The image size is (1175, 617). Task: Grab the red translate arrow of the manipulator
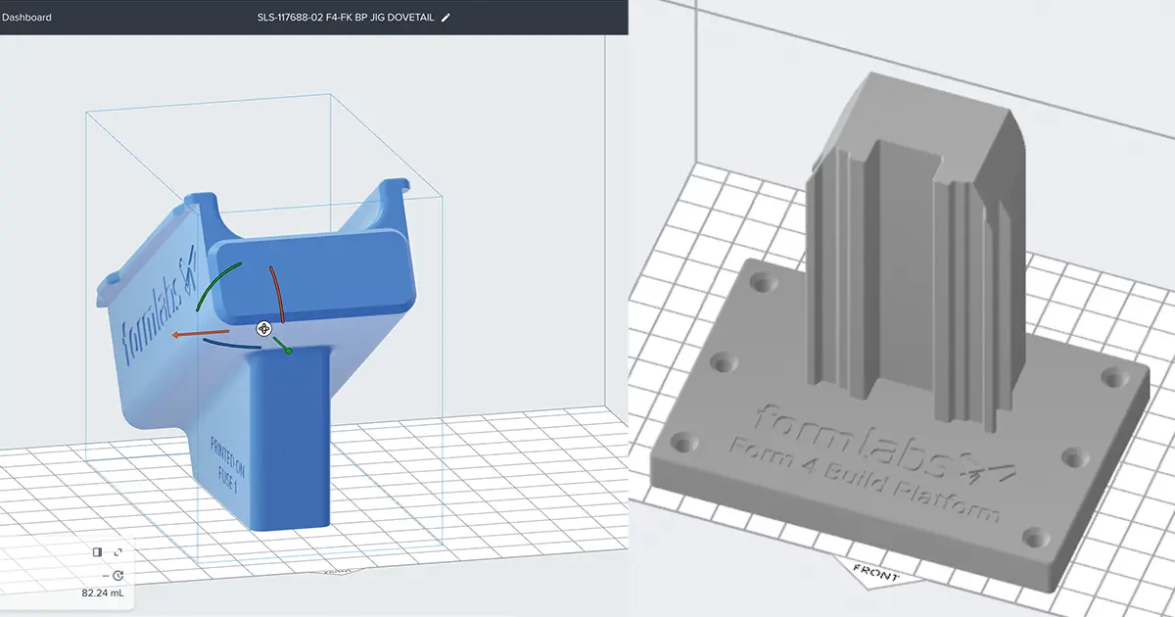pos(199,334)
